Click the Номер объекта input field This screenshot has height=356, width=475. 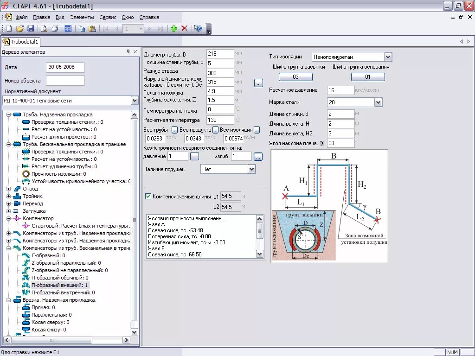[x=65, y=81]
